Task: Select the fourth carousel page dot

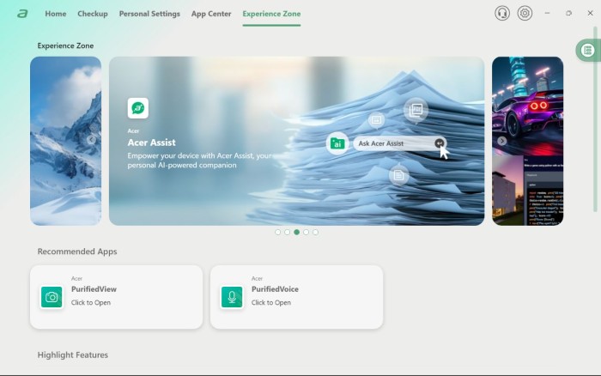Action: coord(306,233)
